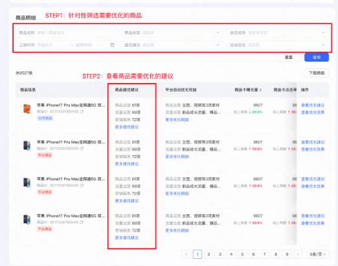Open 更多提优建议 in the last product row
Image resolution: width=338 pixels, height=266 pixels.
[127, 237]
